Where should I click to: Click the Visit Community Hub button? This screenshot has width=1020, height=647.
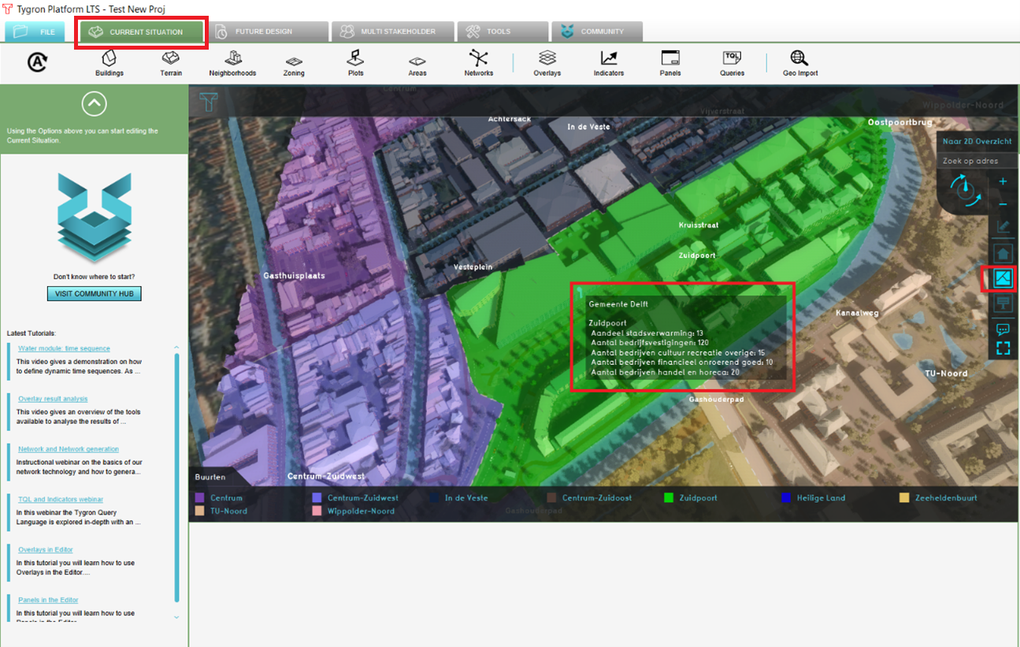pos(94,294)
